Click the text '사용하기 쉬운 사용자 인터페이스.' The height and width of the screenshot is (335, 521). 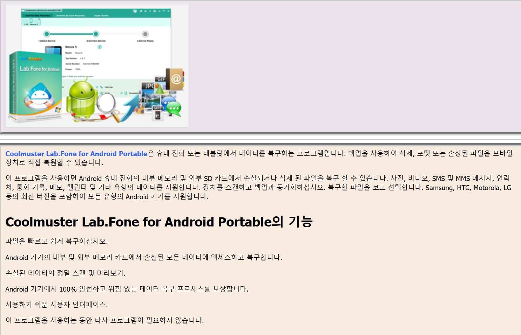coord(57,305)
